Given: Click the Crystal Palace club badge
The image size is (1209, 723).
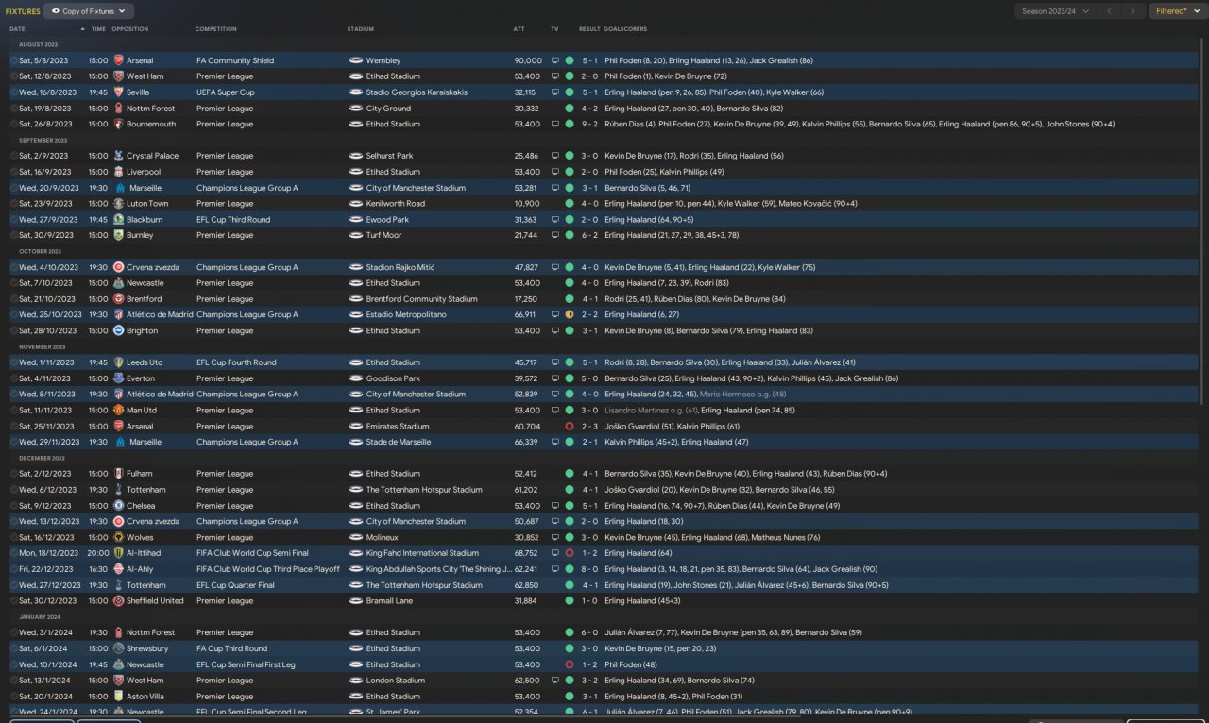Looking at the screenshot, I should tap(118, 156).
